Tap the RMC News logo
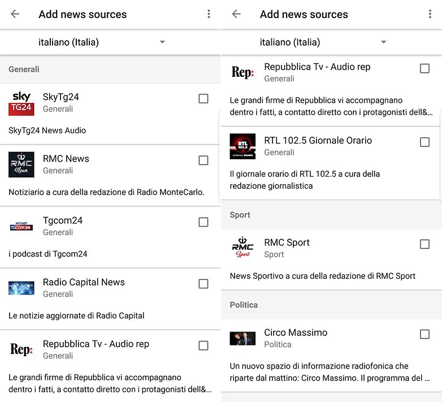The width and height of the screenshot is (442, 402). pos(21,165)
